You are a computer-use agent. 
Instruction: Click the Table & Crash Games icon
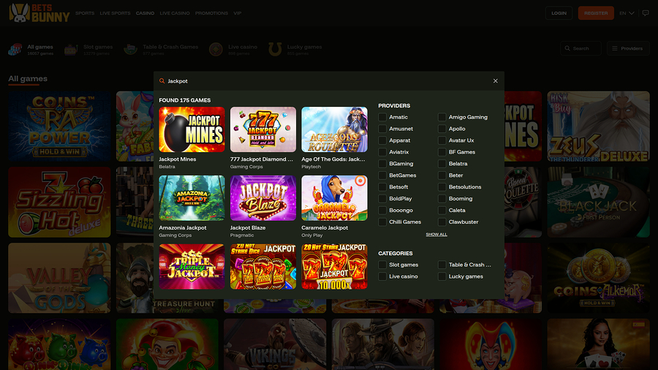click(x=131, y=50)
